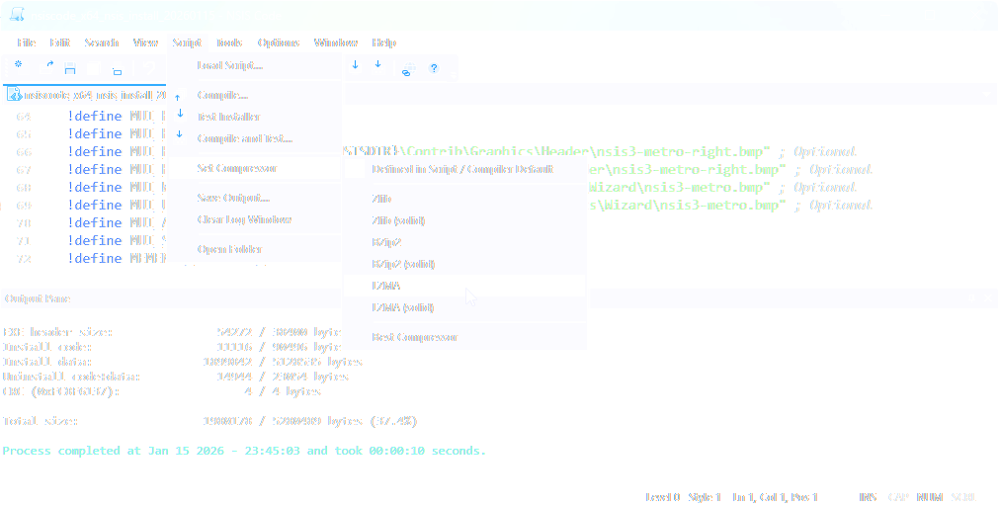Click the Help question mark toolbar icon
The width and height of the screenshot is (999, 506).
click(434, 68)
